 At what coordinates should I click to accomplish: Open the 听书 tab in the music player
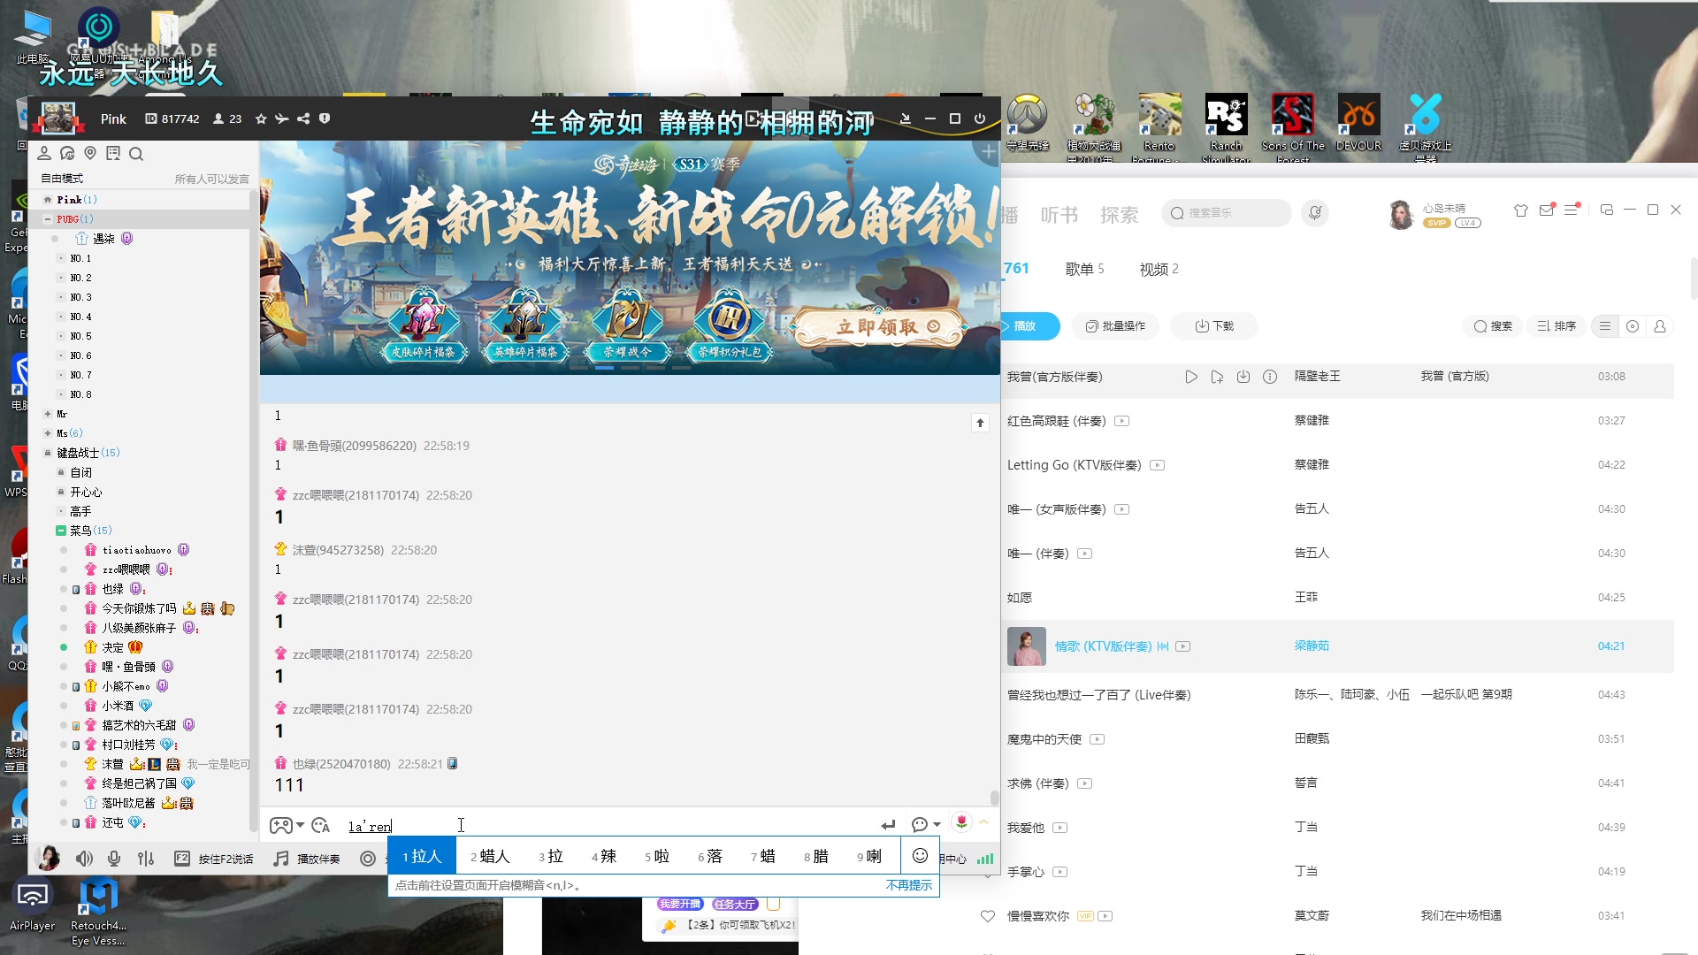coord(1059,215)
